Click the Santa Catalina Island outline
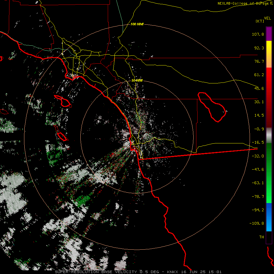274x274 pixels. pos(63,101)
